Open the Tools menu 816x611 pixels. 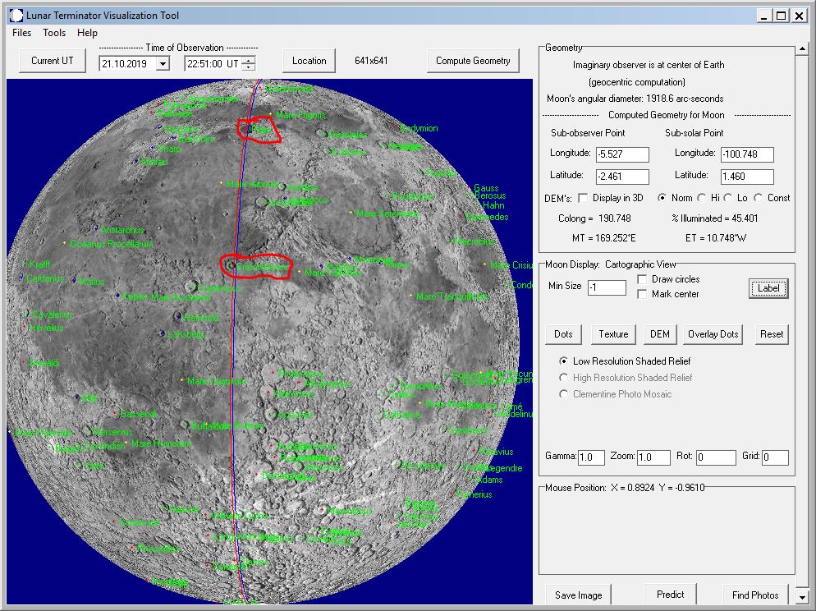click(x=54, y=33)
